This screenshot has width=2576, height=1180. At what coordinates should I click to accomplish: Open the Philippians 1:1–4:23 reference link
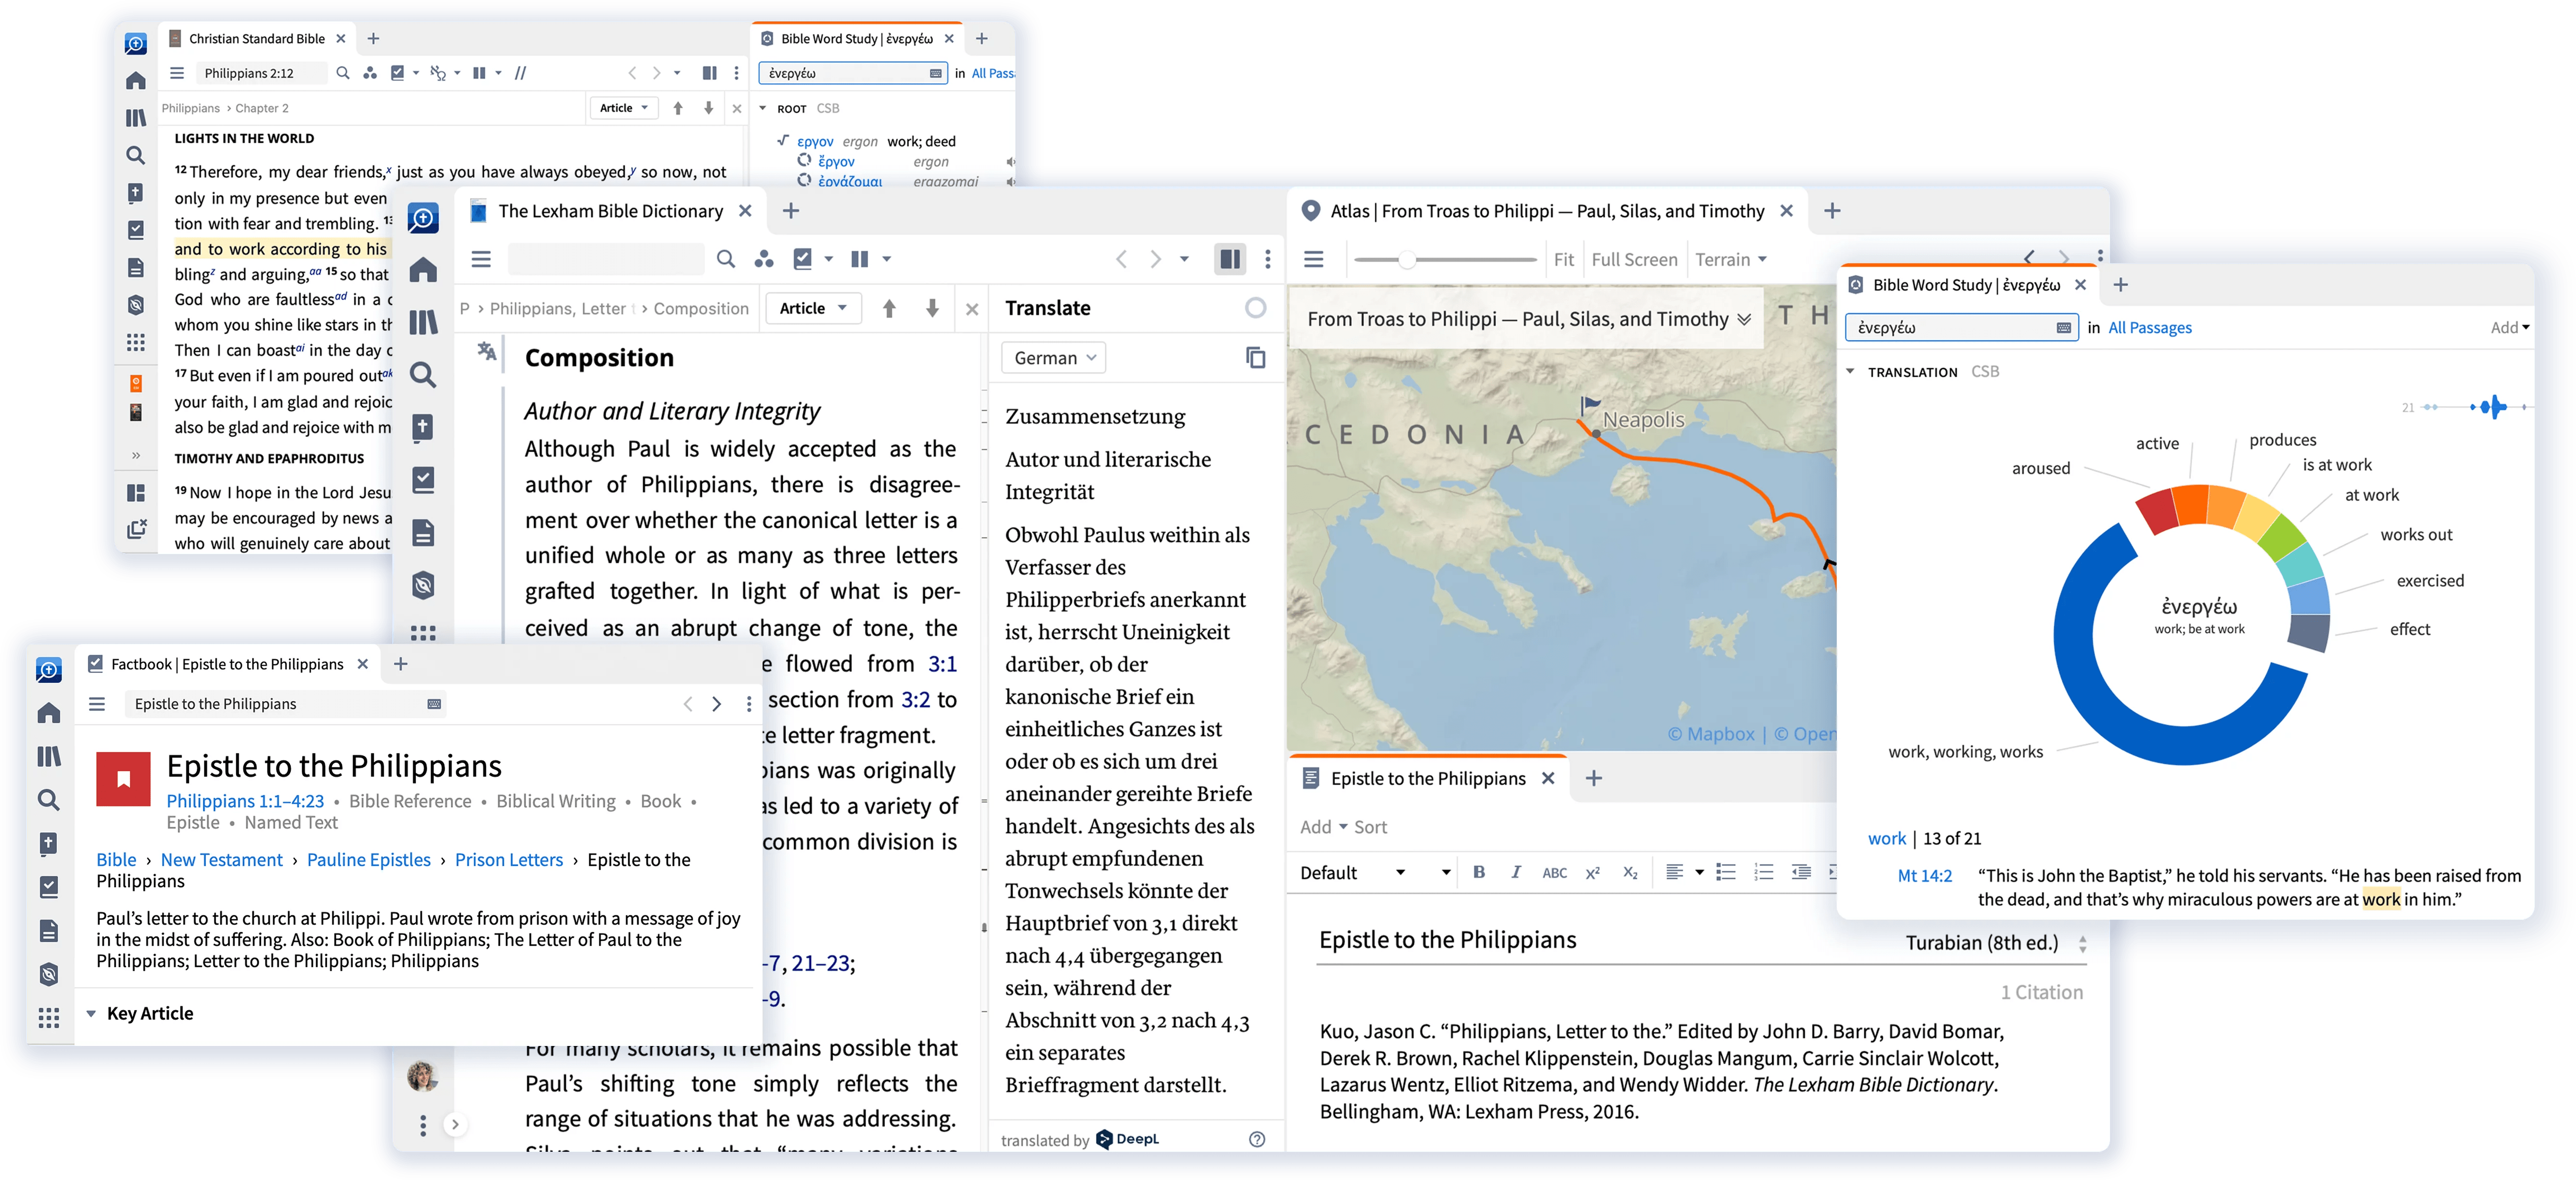(245, 801)
